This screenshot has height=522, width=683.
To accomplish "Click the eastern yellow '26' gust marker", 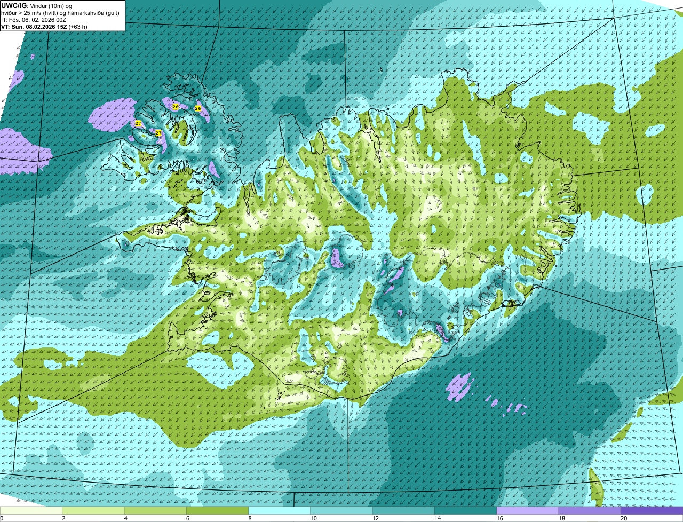I will point(198,108).
